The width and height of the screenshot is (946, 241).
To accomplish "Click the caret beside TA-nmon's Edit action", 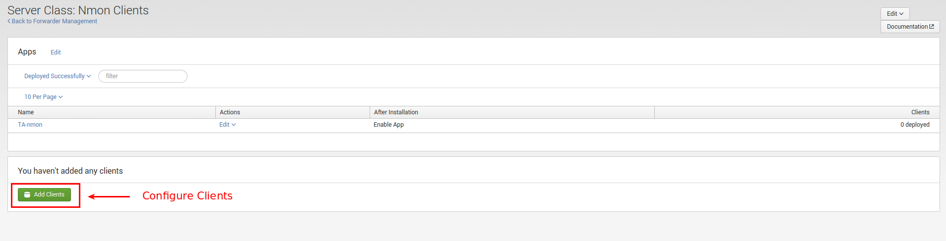I will [234, 125].
